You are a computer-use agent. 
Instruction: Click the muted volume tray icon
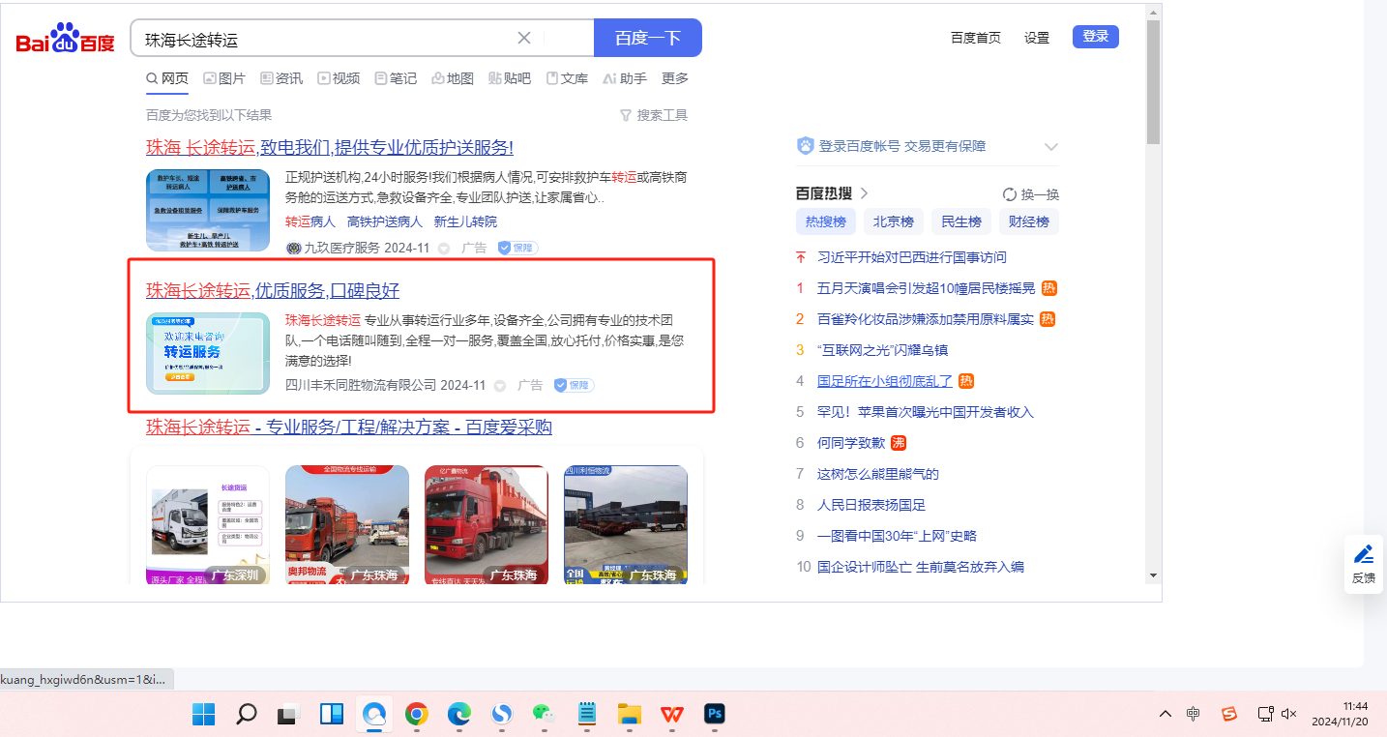1288,714
